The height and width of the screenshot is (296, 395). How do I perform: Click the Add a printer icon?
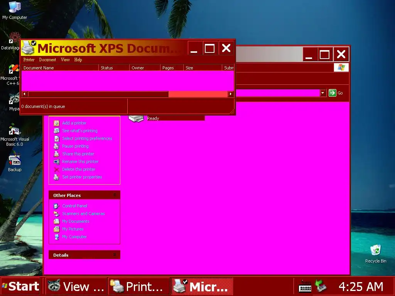(56, 123)
